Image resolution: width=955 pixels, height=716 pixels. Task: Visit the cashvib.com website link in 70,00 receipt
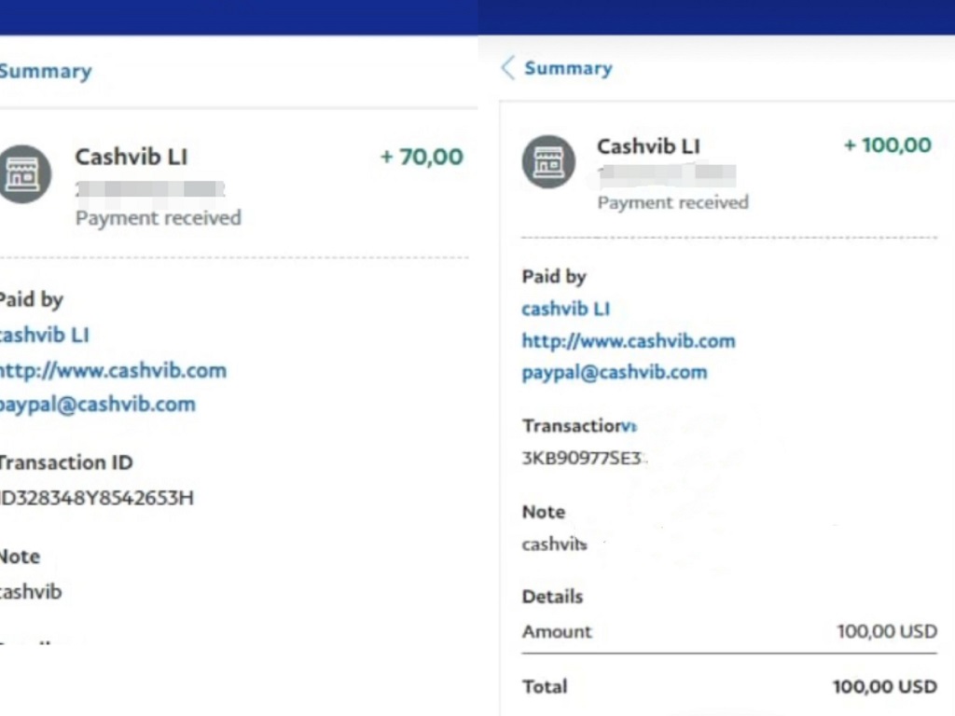tap(112, 370)
